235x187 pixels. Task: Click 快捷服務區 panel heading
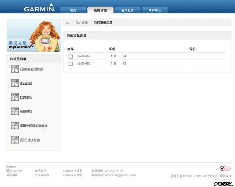[18, 59]
